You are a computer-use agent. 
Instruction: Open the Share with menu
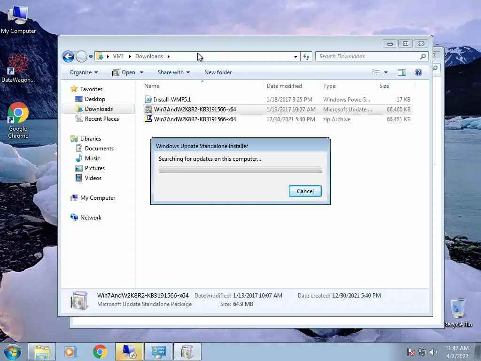point(174,72)
